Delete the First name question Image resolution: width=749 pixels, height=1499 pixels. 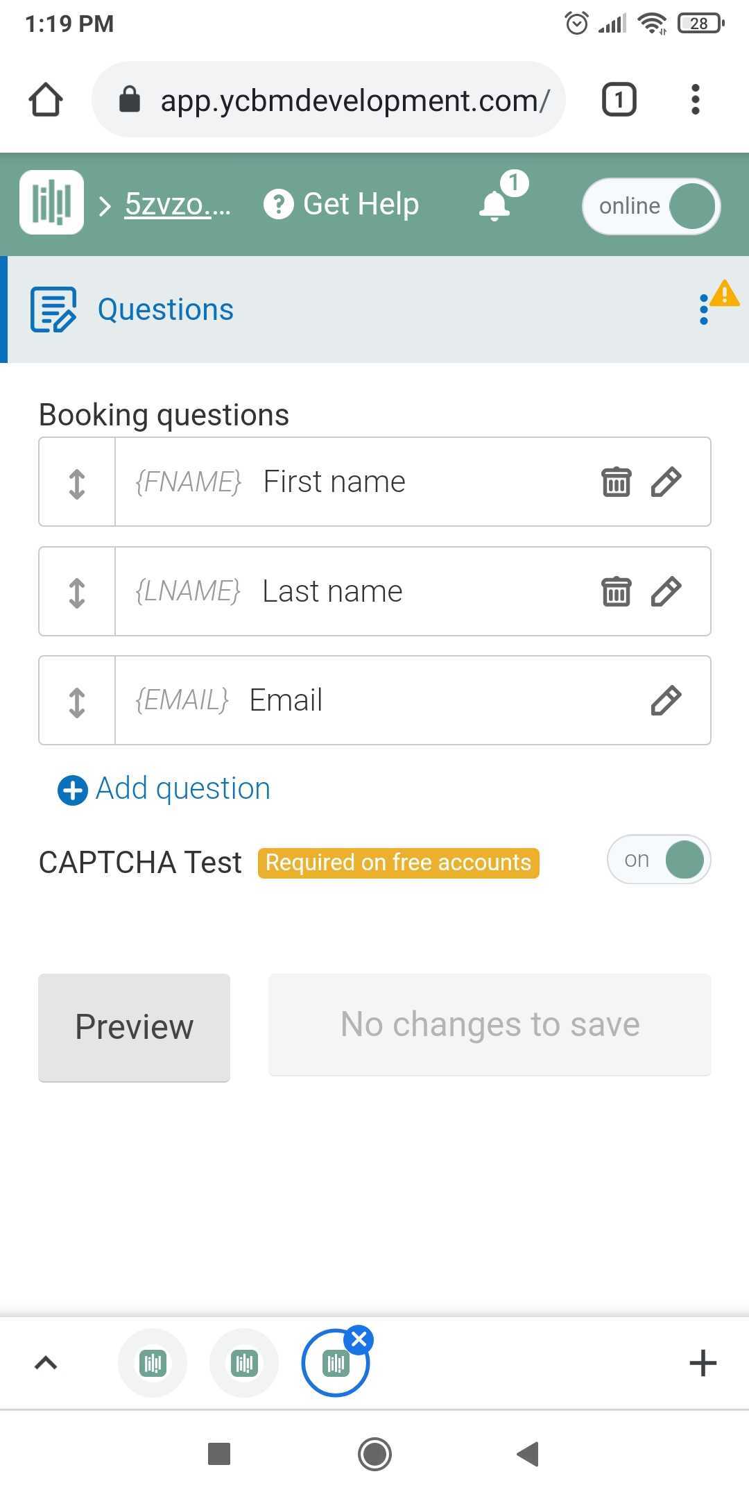pos(616,482)
